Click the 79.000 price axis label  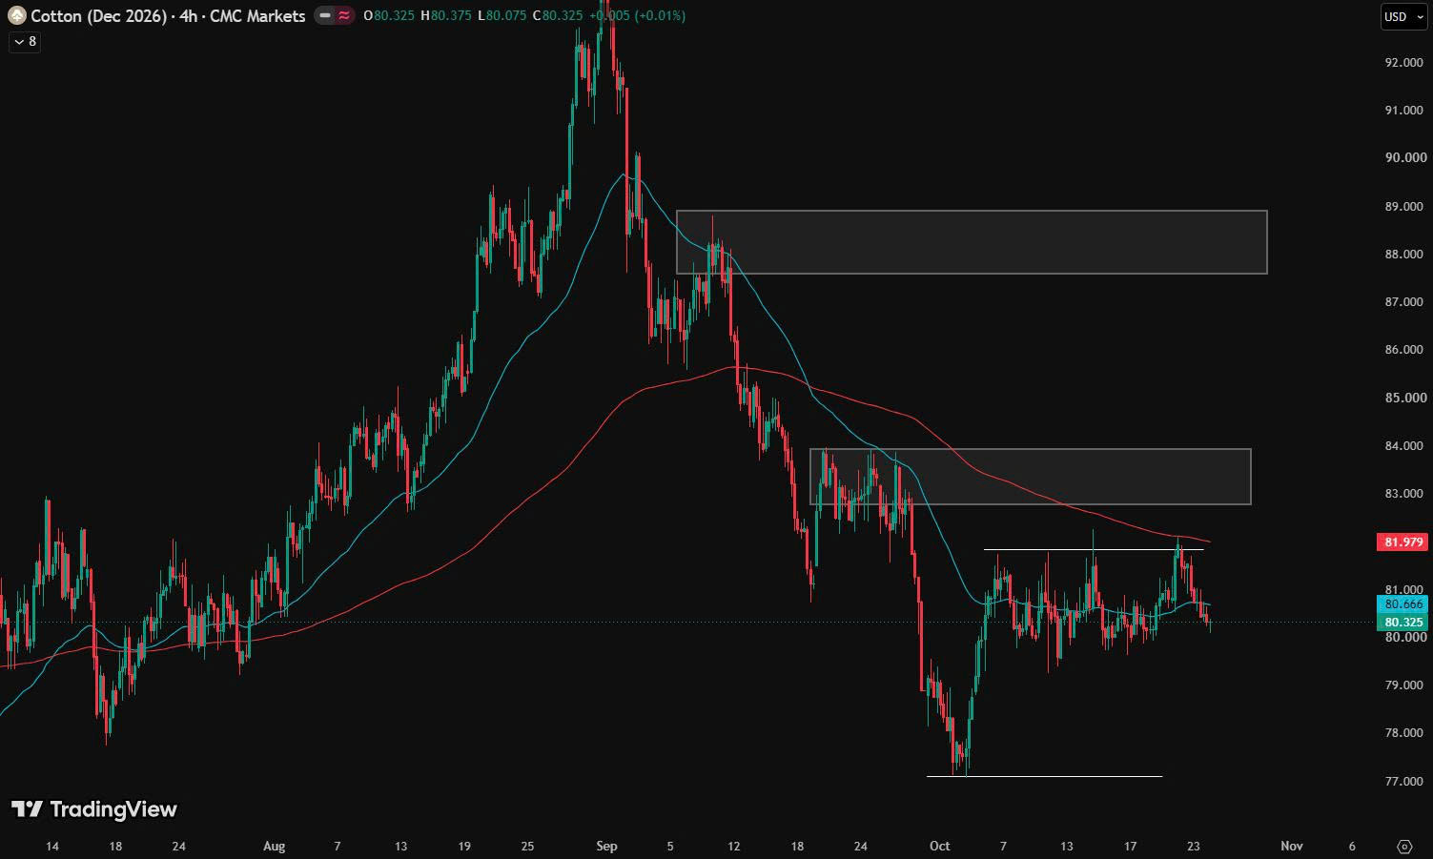1405,685
